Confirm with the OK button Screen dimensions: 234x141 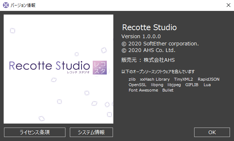(212, 132)
